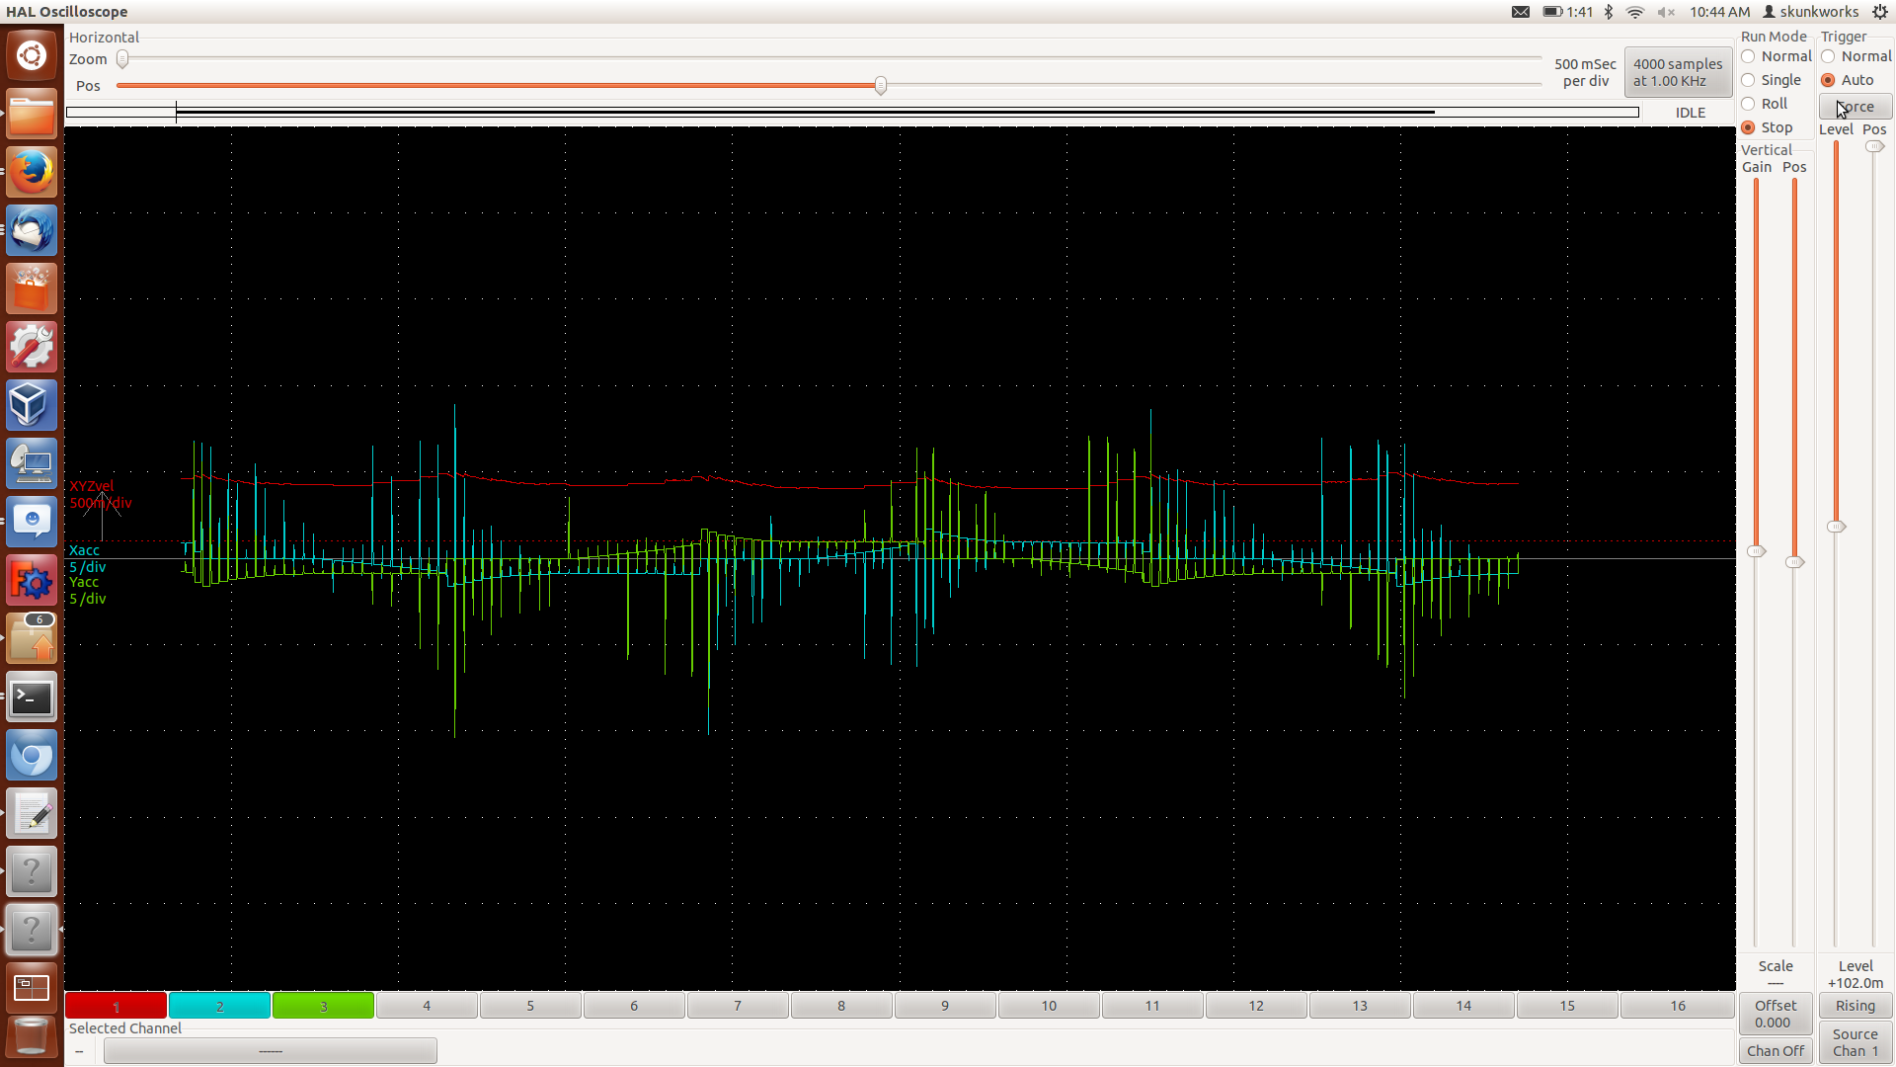
Task: Enable channel 4
Action: (x=427, y=1006)
